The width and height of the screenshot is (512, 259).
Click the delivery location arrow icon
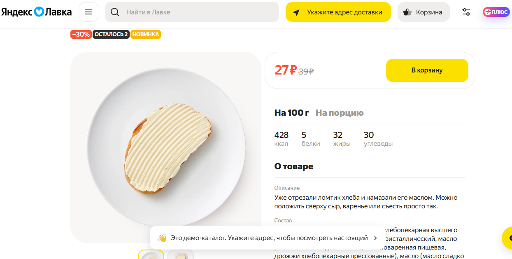click(x=296, y=12)
